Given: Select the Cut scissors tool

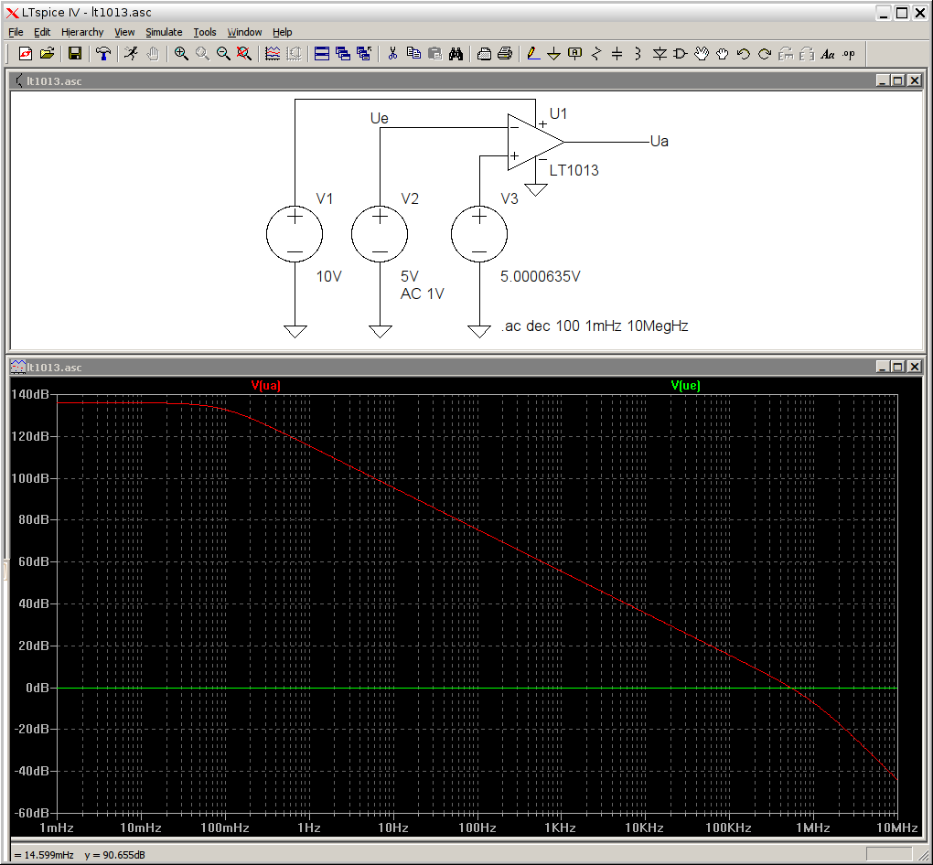Looking at the screenshot, I should (x=392, y=54).
